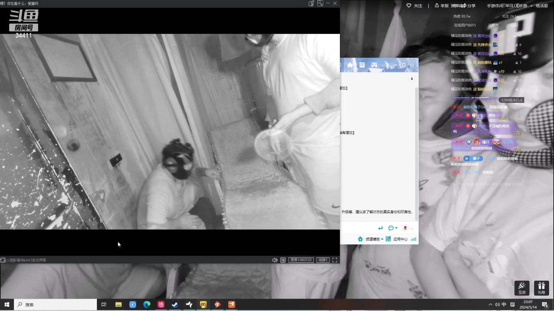Open the 频道模板 menu

pyautogui.click(x=373, y=239)
